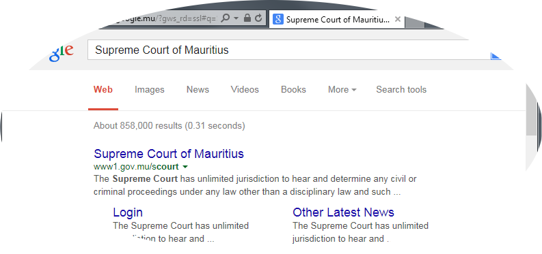
Task: Open the Supreme Court of Mauritius result link
Action: coord(169,153)
